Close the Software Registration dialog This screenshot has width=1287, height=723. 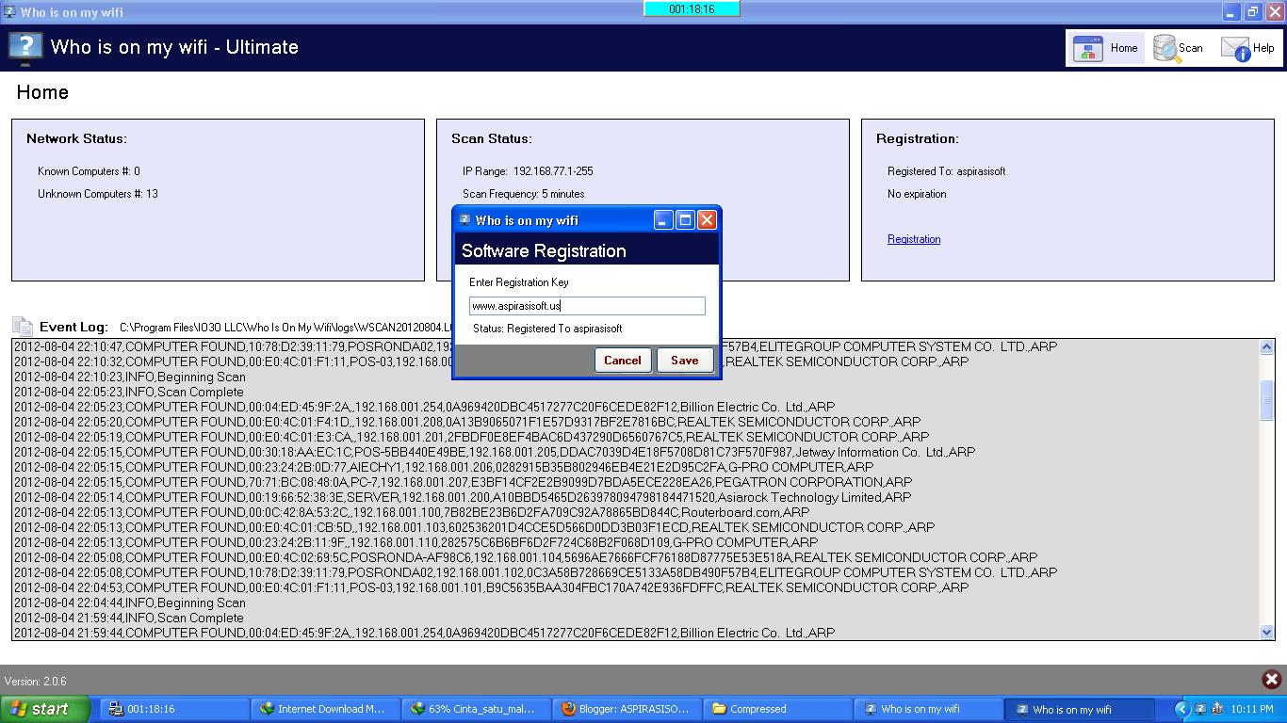[x=707, y=220]
